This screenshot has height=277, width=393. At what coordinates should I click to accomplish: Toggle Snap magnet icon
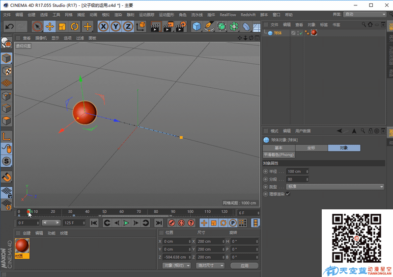6,177
